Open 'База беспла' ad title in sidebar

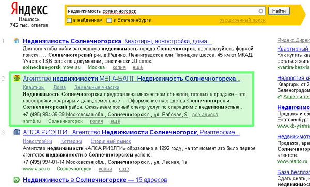tap(294, 172)
